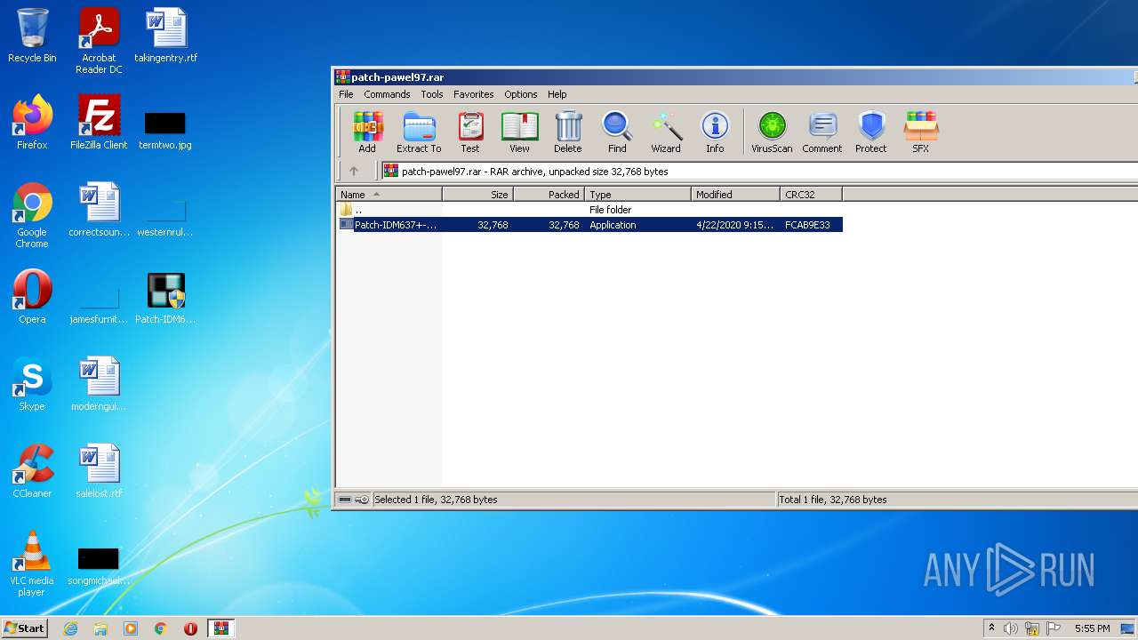
Task: Click the Firefox desktop shortcut
Action: 32,123
